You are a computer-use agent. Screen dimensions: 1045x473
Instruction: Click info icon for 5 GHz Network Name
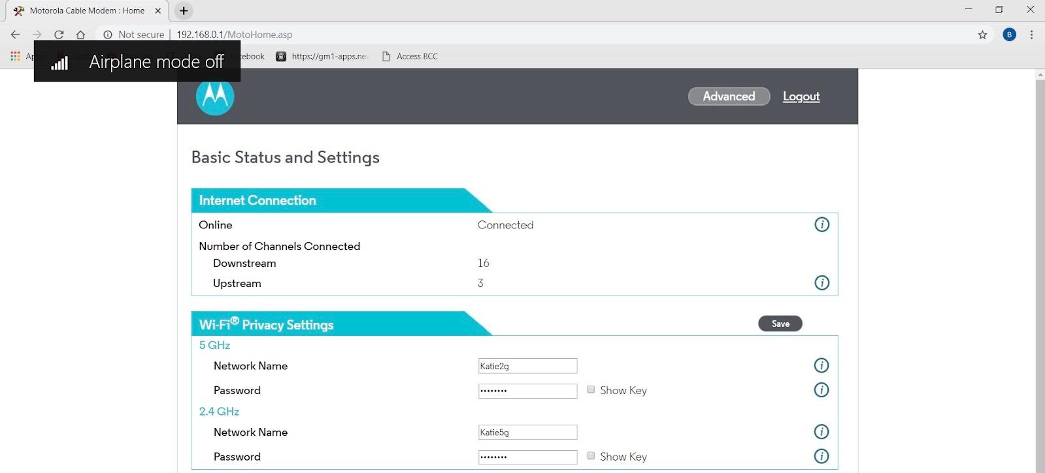[821, 365]
